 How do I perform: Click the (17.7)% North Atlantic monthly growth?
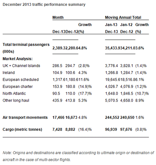point(85,93)
